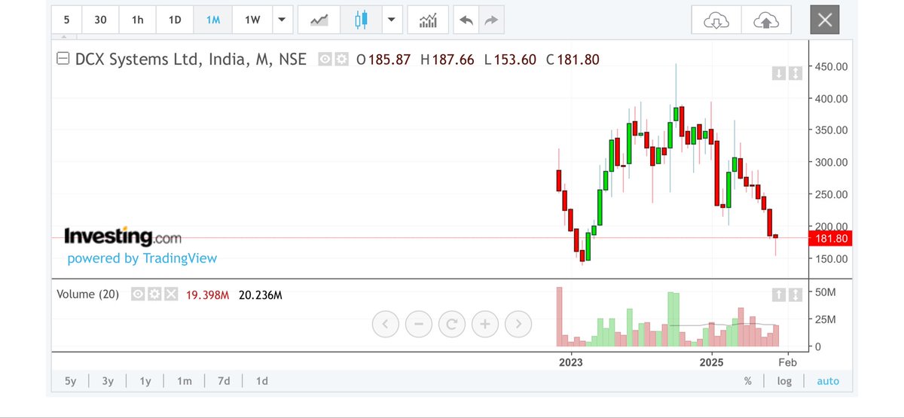Switch to the 1D chart interval
Image resolution: width=904 pixels, height=418 pixels.
pos(175,20)
